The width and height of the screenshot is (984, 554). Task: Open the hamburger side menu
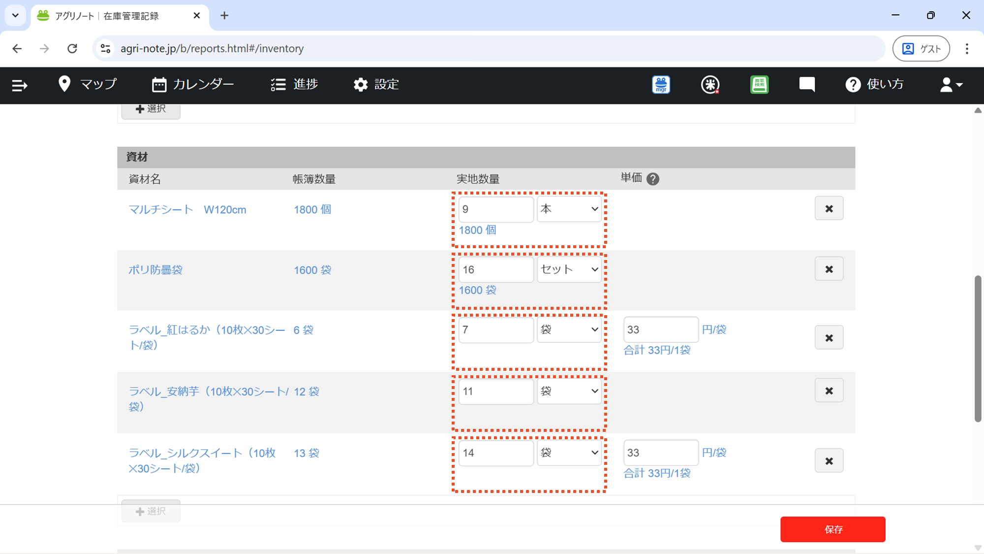[x=20, y=85]
